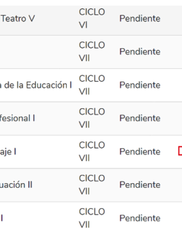182x235 pixels.
Task: Select the 'de la Educación I' course cell
Action: point(36,85)
